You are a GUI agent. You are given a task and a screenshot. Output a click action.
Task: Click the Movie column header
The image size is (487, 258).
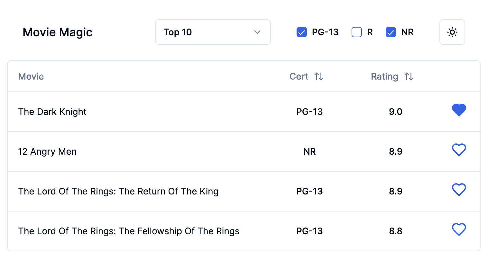click(31, 76)
